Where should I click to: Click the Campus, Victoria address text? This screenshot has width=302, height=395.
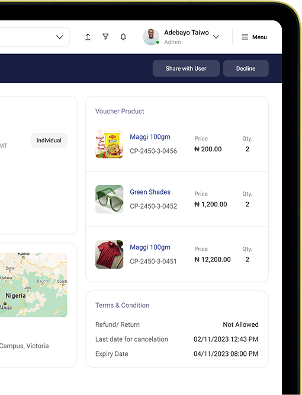click(x=24, y=346)
